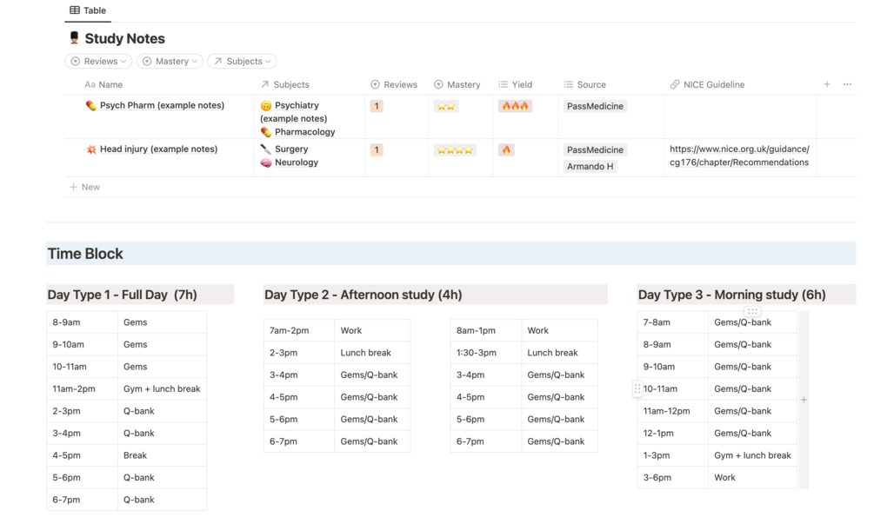Viewport: 874px width, 524px height.
Task: Click the 7am-2pm cell in Day Type 2
Action: (299, 330)
